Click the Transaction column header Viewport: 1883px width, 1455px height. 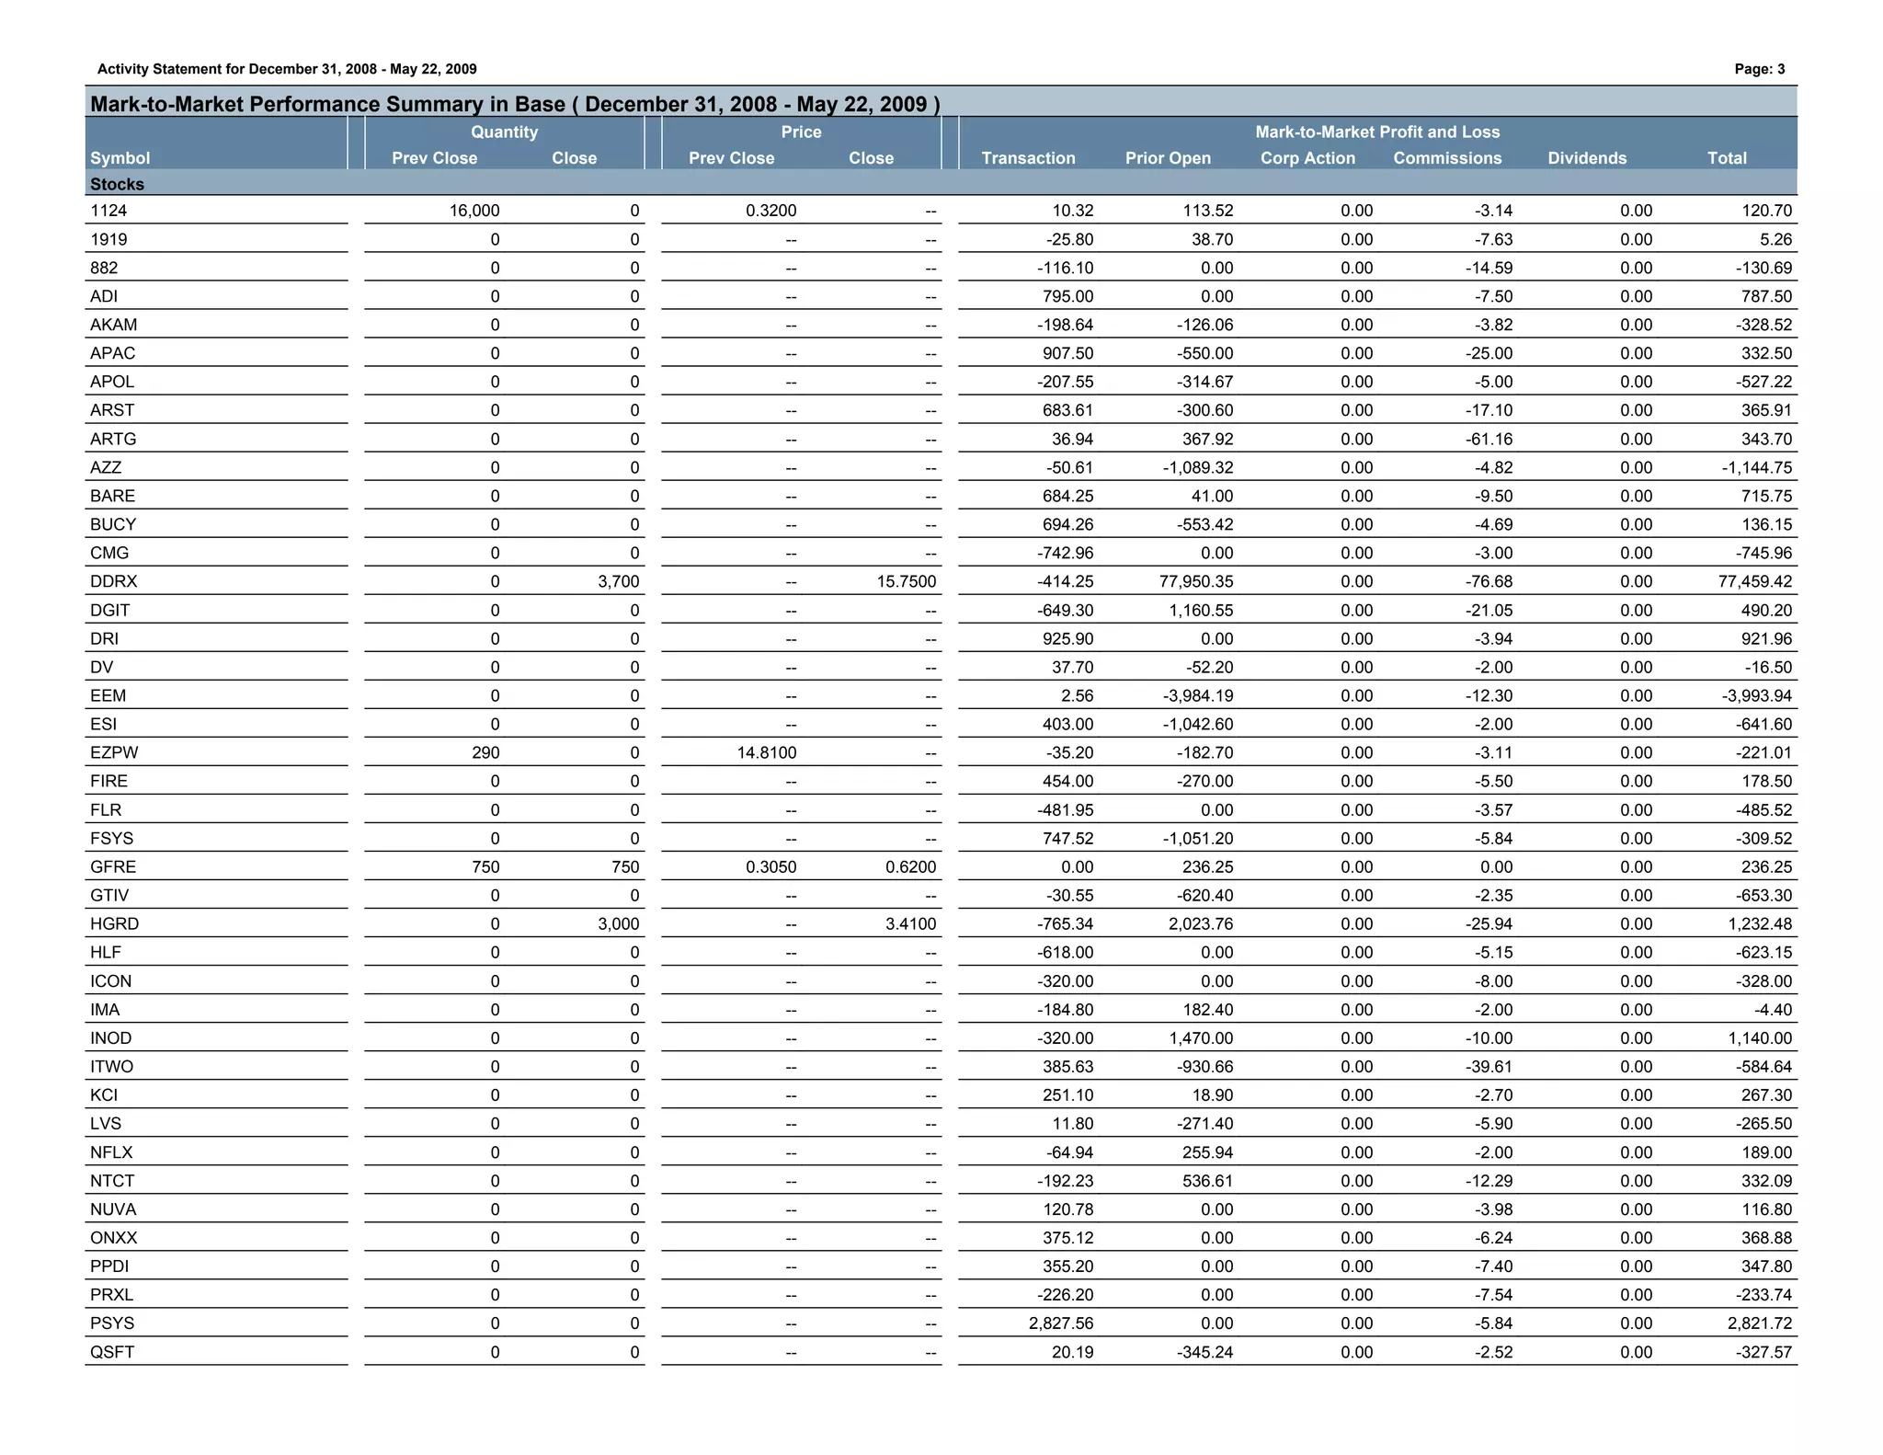coord(1028,158)
